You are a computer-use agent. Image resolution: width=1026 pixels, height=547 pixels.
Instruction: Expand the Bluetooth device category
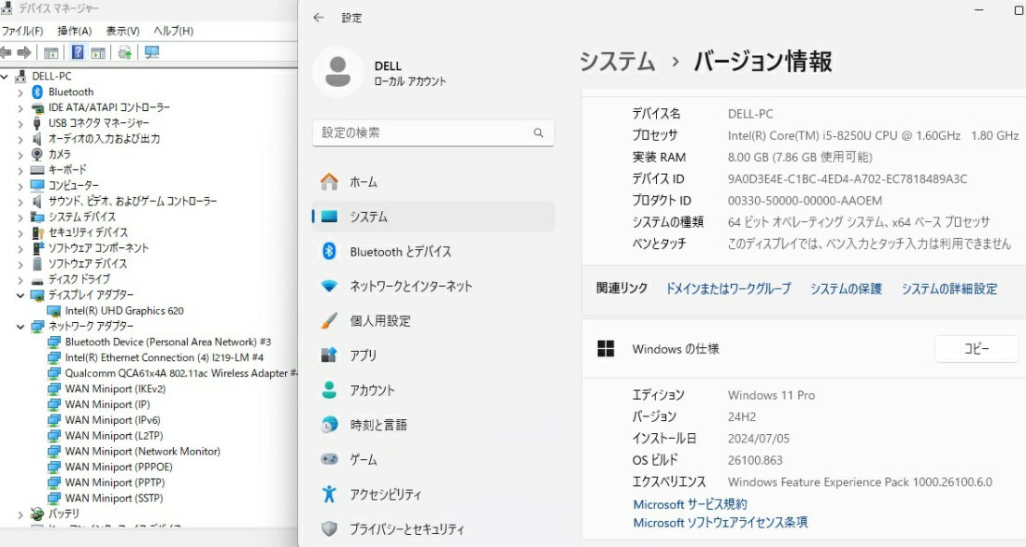[x=20, y=92]
